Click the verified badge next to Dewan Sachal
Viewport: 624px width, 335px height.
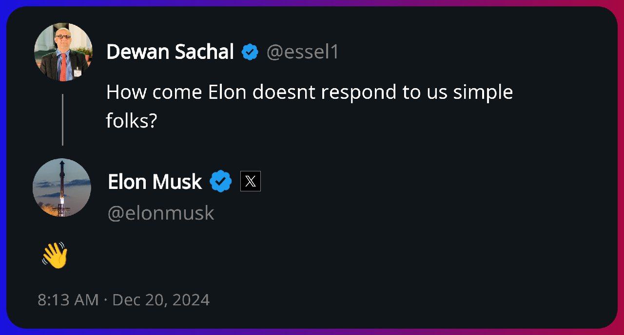point(251,52)
